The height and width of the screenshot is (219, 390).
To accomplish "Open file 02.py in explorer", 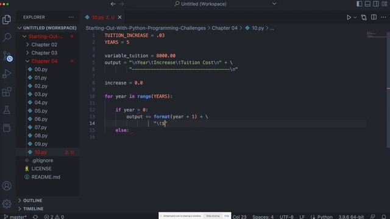I will [x=41, y=86].
